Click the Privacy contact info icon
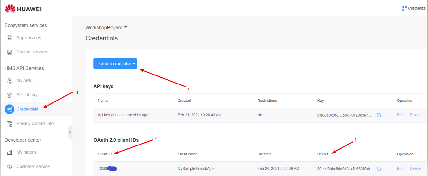This screenshot has width=428, height=176. [10, 124]
